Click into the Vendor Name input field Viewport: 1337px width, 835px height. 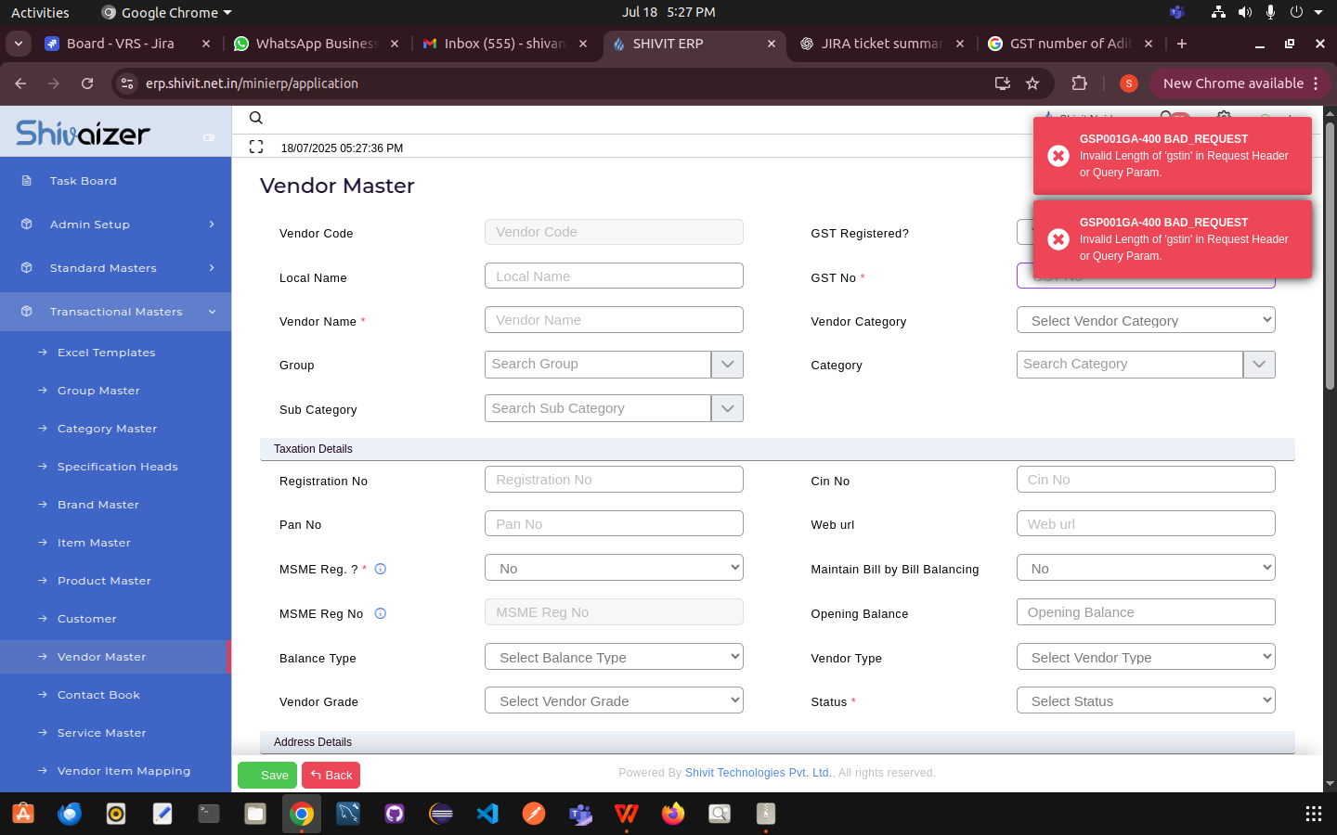(x=614, y=320)
